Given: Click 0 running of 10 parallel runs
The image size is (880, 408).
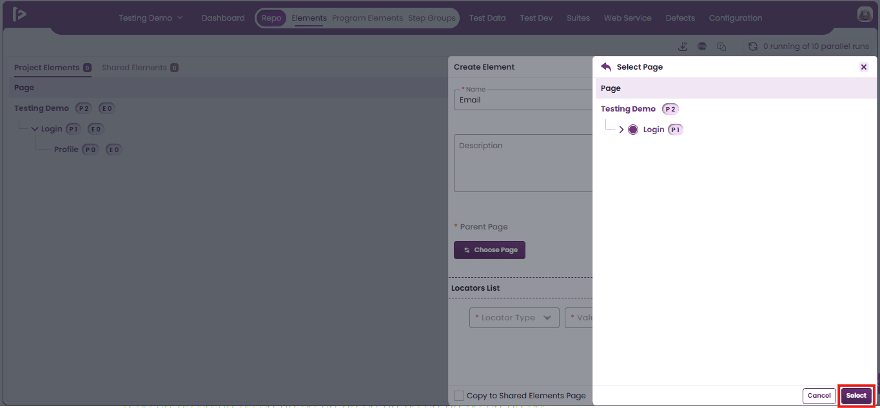Looking at the screenshot, I should point(816,46).
